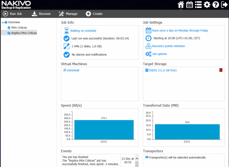Click the m0n0wall VM icon
The height and width of the screenshot is (167, 229).
pyautogui.click(x=65, y=70)
